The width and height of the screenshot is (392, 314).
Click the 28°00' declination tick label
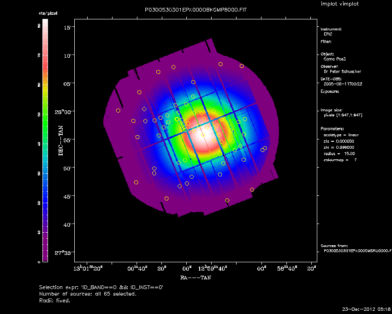click(x=63, y=112)
